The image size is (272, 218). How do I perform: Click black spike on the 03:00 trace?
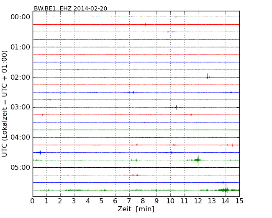pyautogui.click(x=176, y=107)
